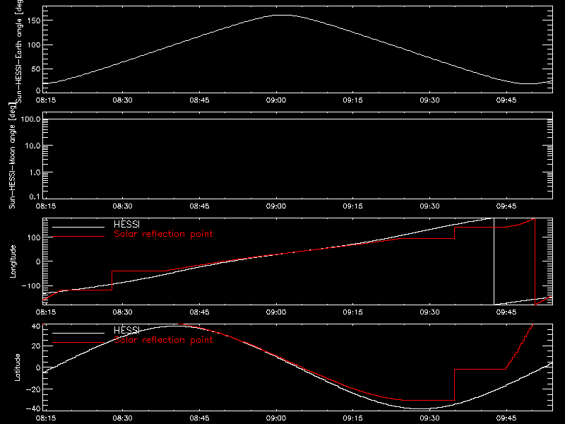Click the 100.0 tick on Moon angle plot

[31, 119]
